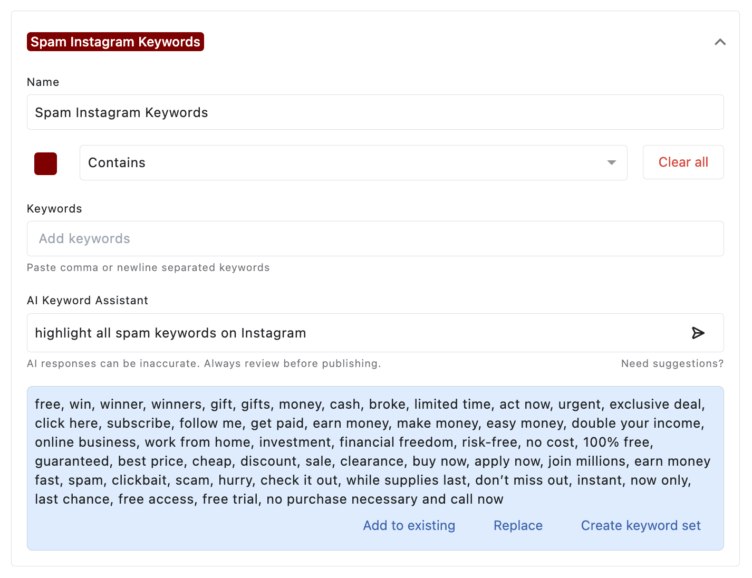
Task: Select the Replace option
Action: pos(518,526)
